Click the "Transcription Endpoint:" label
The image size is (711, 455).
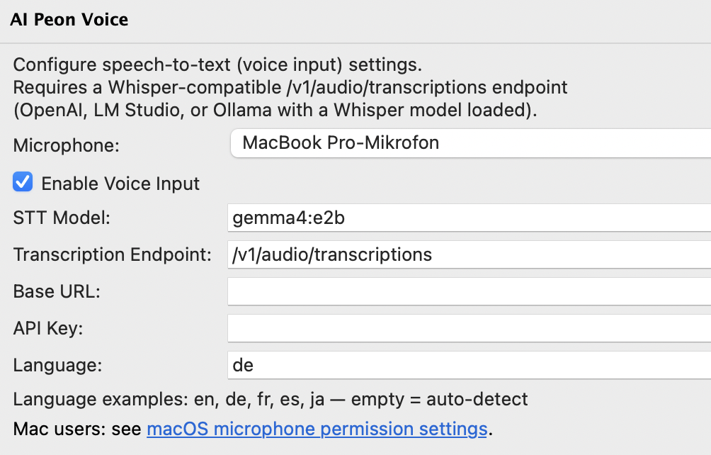113,254
